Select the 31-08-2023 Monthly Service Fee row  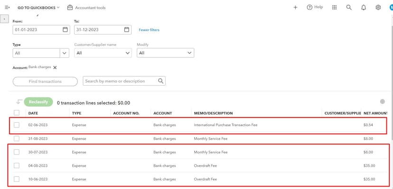pos(17,138)
